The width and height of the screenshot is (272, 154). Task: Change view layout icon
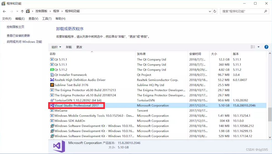coord(253,47)
